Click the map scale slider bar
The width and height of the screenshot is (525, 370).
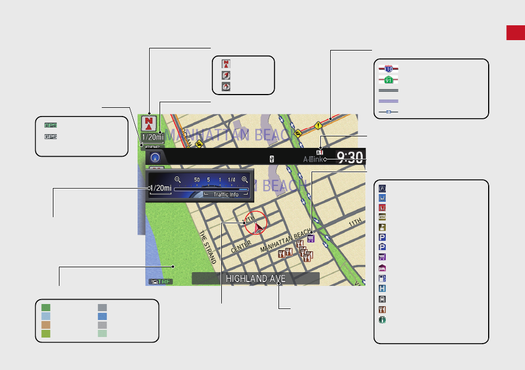pos(211,189)
